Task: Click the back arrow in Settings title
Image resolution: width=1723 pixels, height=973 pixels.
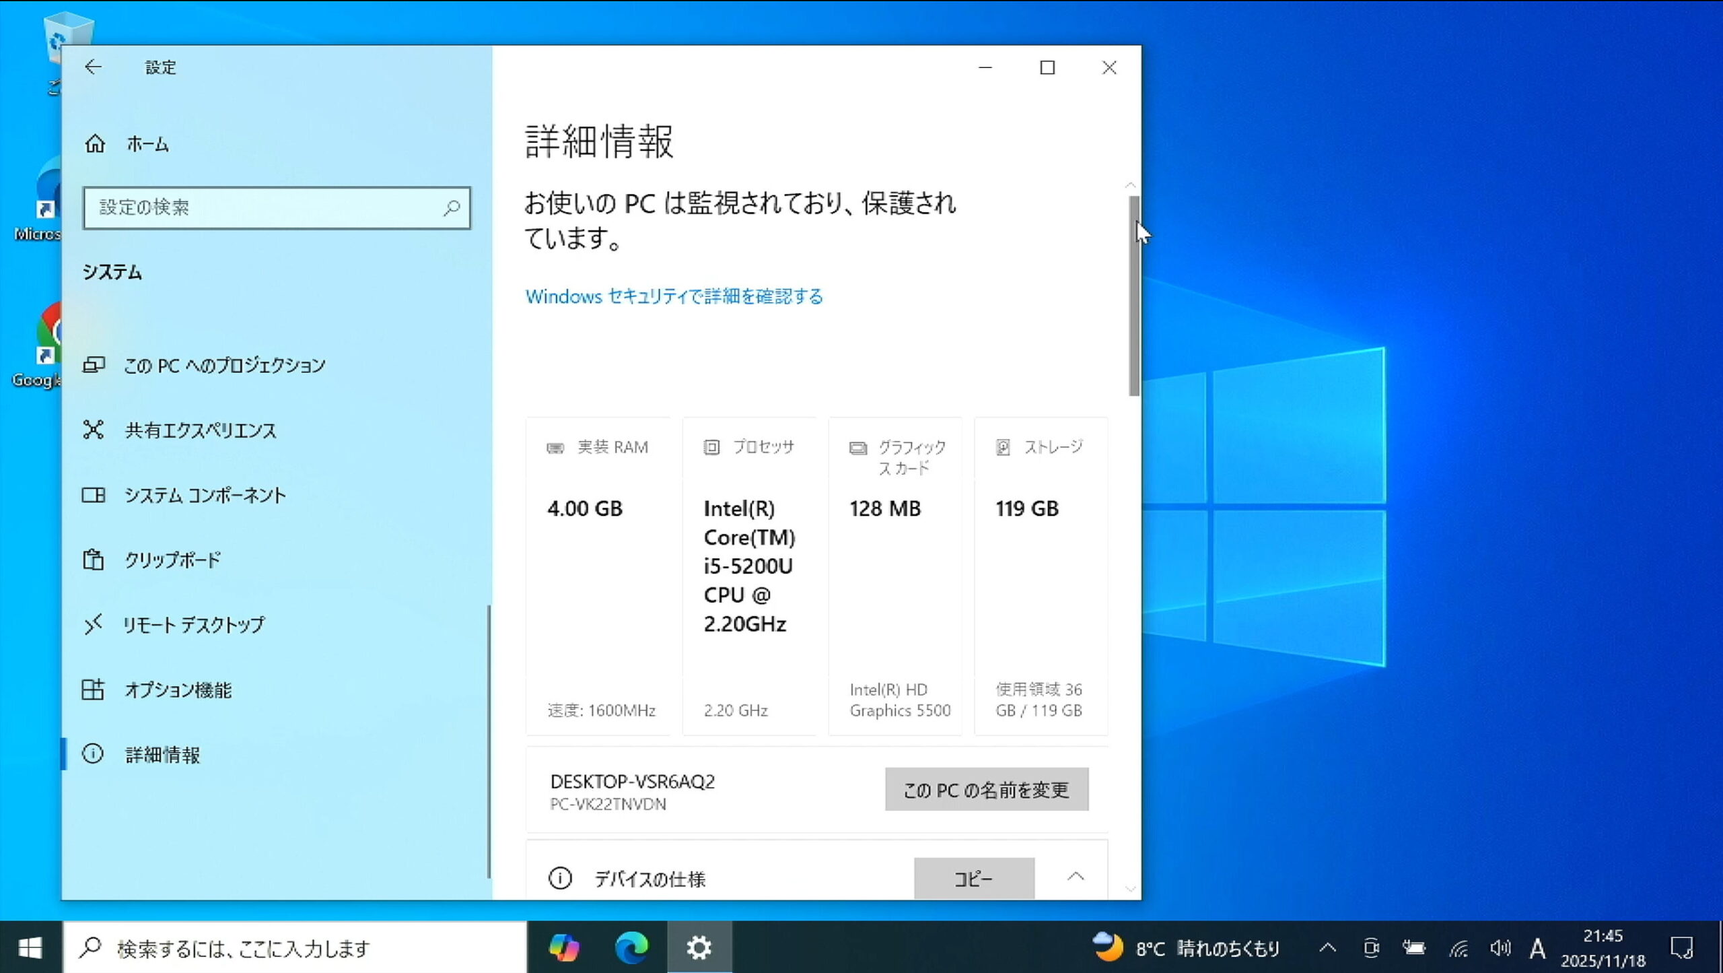Action: pyautogui.click(x=94, y=67)
